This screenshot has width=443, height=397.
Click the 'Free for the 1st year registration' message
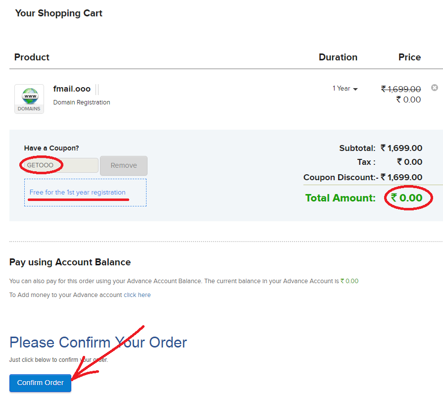pos(77,193)
